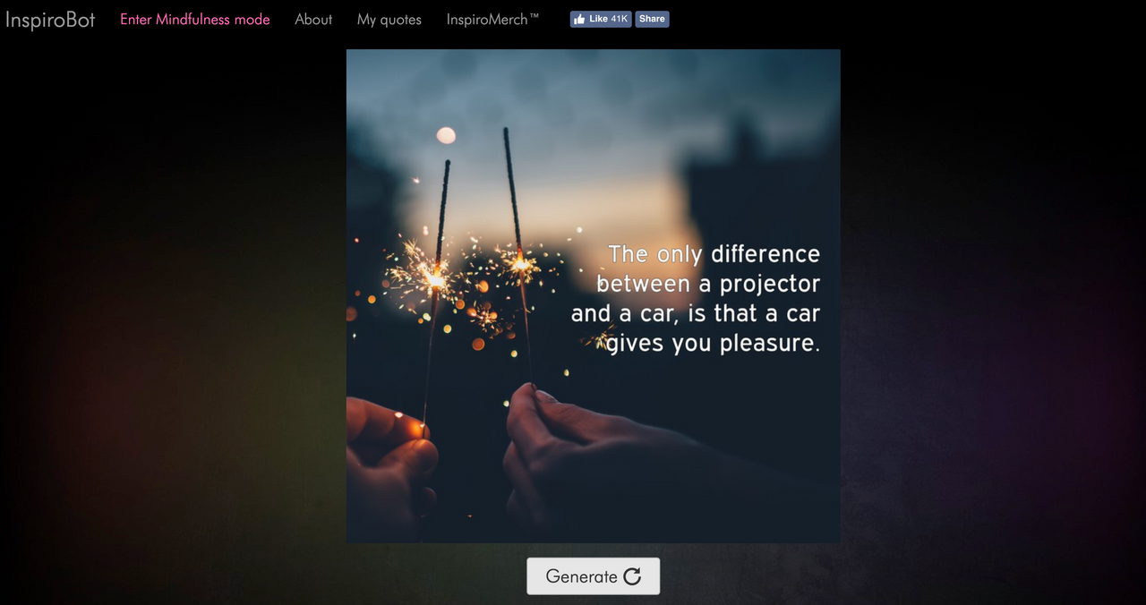Click the Facebook thumbs-up icon
Image resolution: width=1146 pixels, height=605 pixels.
(580, 19)
